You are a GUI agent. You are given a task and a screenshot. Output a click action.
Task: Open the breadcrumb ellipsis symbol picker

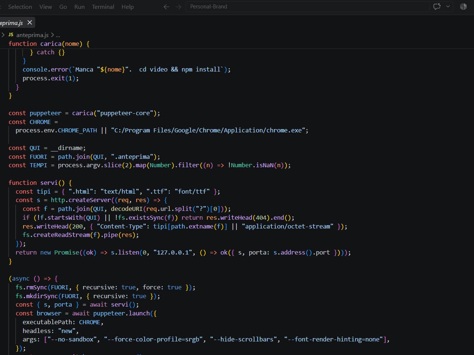(58, 35)
